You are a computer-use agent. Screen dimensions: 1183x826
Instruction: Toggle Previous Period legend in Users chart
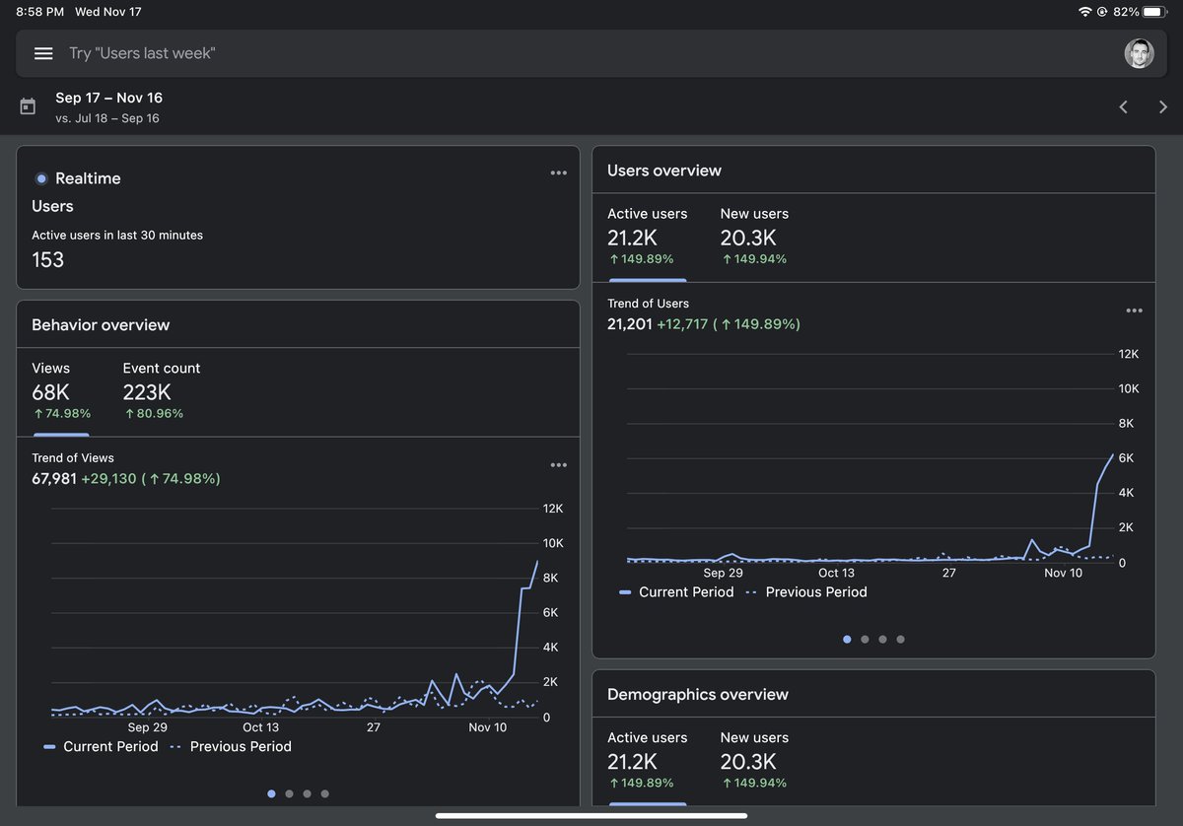pos(806,592)
